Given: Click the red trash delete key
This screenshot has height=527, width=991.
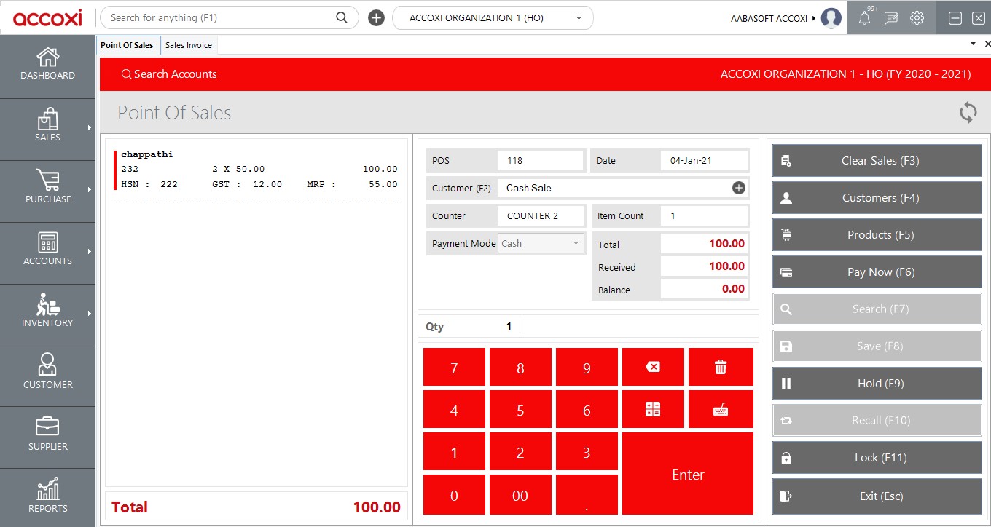Looking at the screenshot, I should pyautogui.click(x=721, y=368).
